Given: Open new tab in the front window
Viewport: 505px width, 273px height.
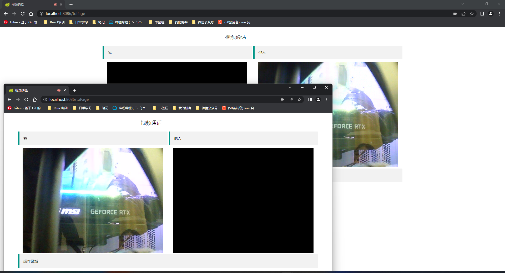Looking at the screenshot, I should 75,90.
